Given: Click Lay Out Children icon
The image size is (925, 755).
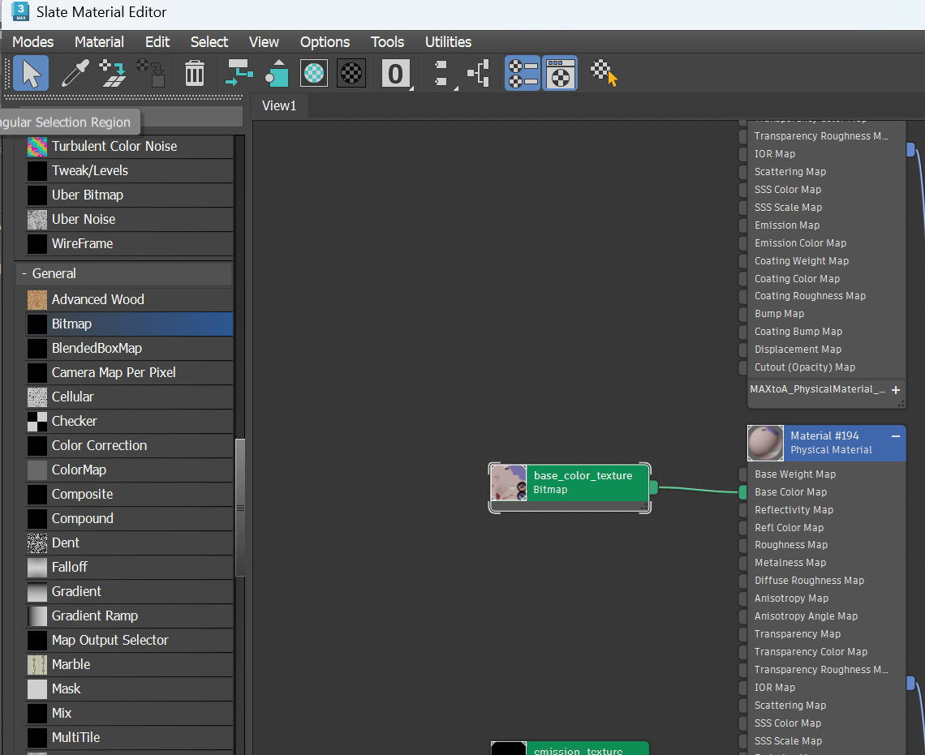Looking at the screenshot, I should point(479,74).
